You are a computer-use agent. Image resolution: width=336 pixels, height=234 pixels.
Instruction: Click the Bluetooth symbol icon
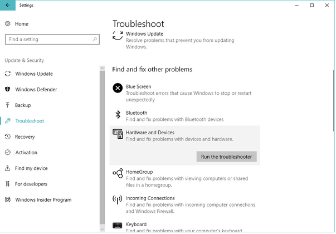click(x=118, y=114)
